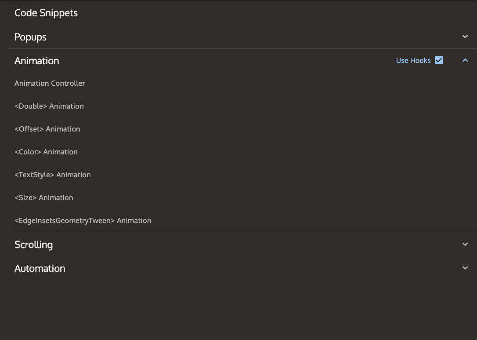Click the Popups section title
This screenshot has width=477, height=340.
(30, 37)
